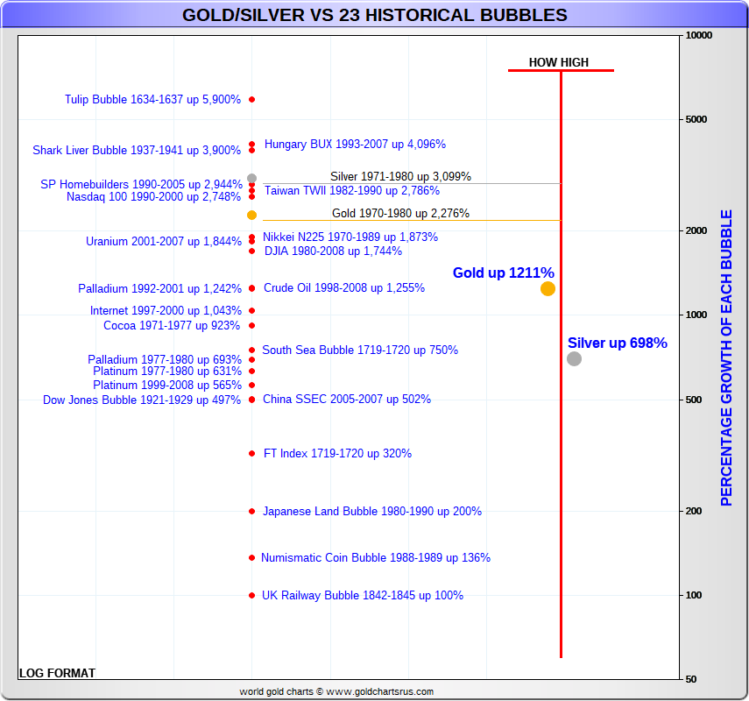This screenshot has width=749, height=701.
Task: Click 'Gold 1970-1980 up 2,276%' label
Action: [400, 213]
